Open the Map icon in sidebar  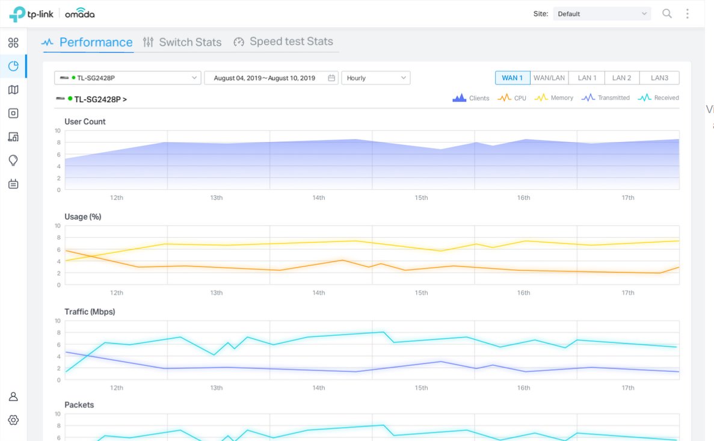(x=13, y=90)
